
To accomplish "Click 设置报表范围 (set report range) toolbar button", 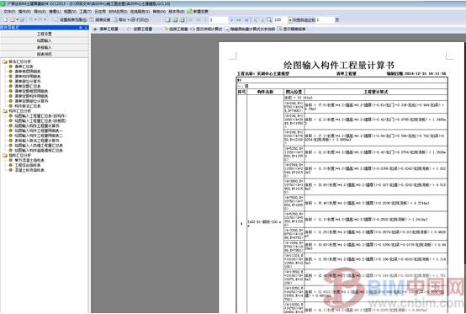I will 70,20.
